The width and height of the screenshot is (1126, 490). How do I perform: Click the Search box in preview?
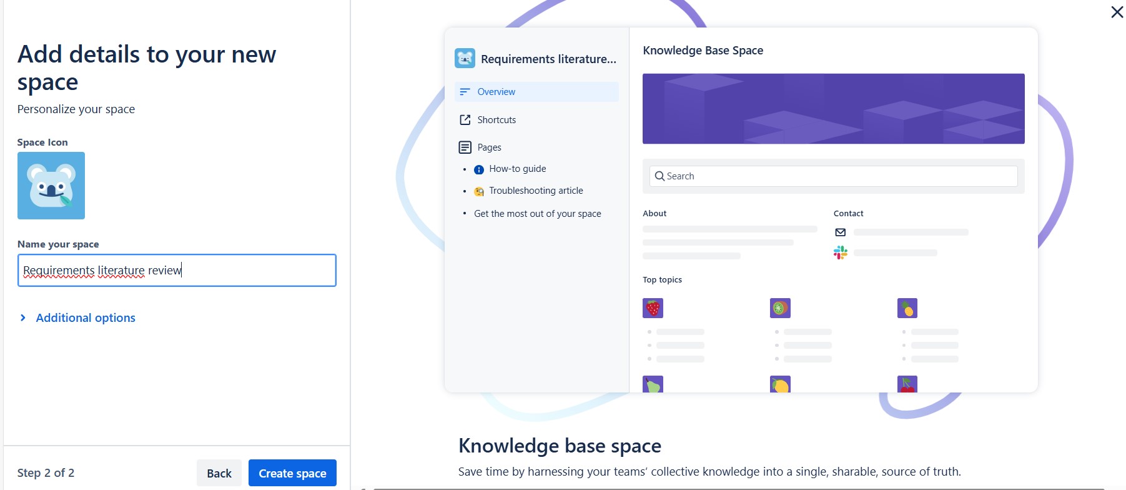point(833,176)
